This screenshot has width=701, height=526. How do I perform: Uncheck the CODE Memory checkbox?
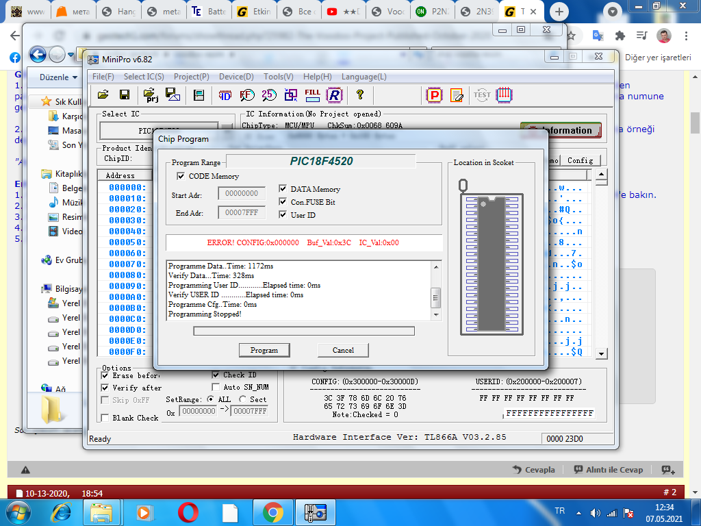(x=181, y=177)
